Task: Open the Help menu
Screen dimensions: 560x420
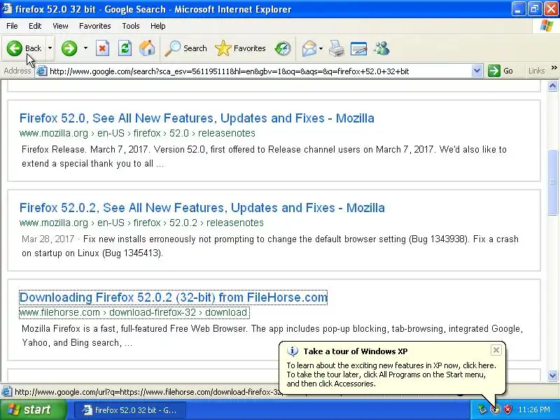Action: click(158, 26)
